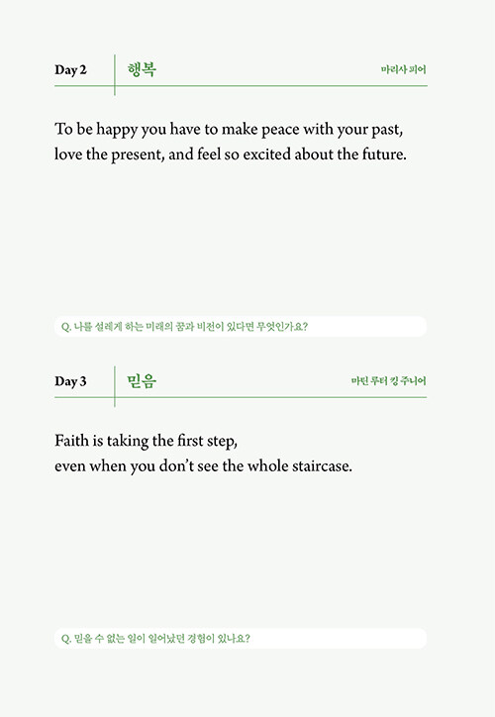Click the word "future" in the Day 2 quote

pyautogui.click(x=383, y=154)
